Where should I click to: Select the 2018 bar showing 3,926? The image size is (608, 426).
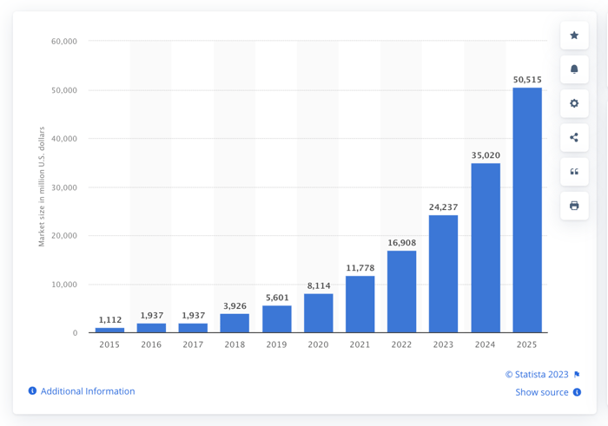(x=235, y=323)
